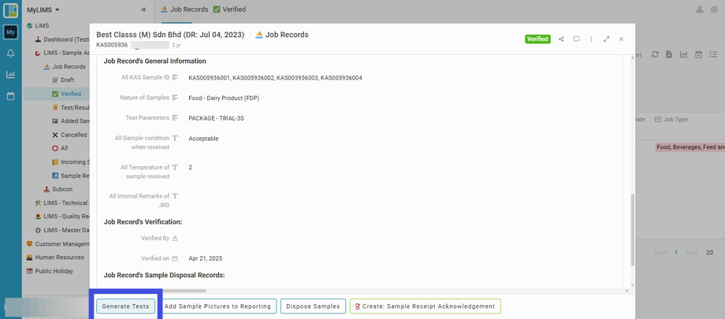Click the green Verified status badge
The height and width of the screenshot is (319, 725).
pos(537,39)
